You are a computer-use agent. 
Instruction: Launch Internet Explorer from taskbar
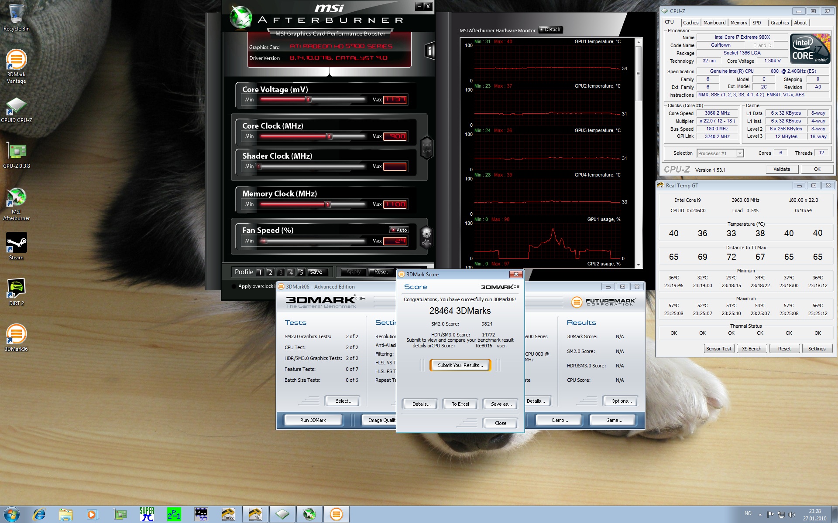pyautogui.click(x=39, y=515)
